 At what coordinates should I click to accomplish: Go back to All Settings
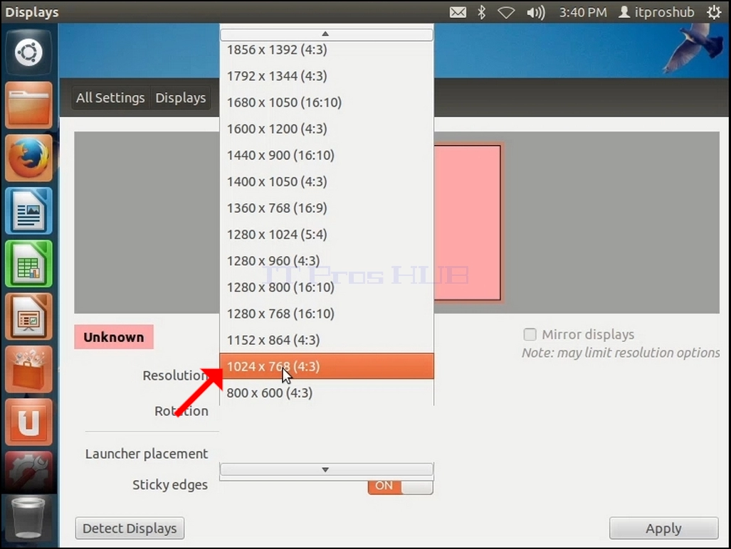(110, 98)
